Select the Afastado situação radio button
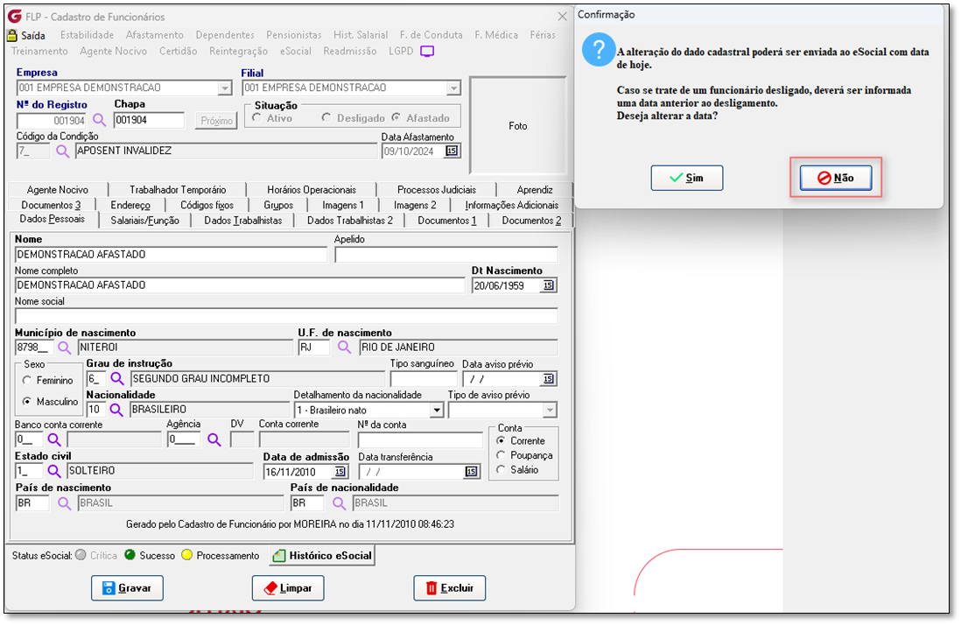Screen dimensions: 961x625 [x=396, y=117]
